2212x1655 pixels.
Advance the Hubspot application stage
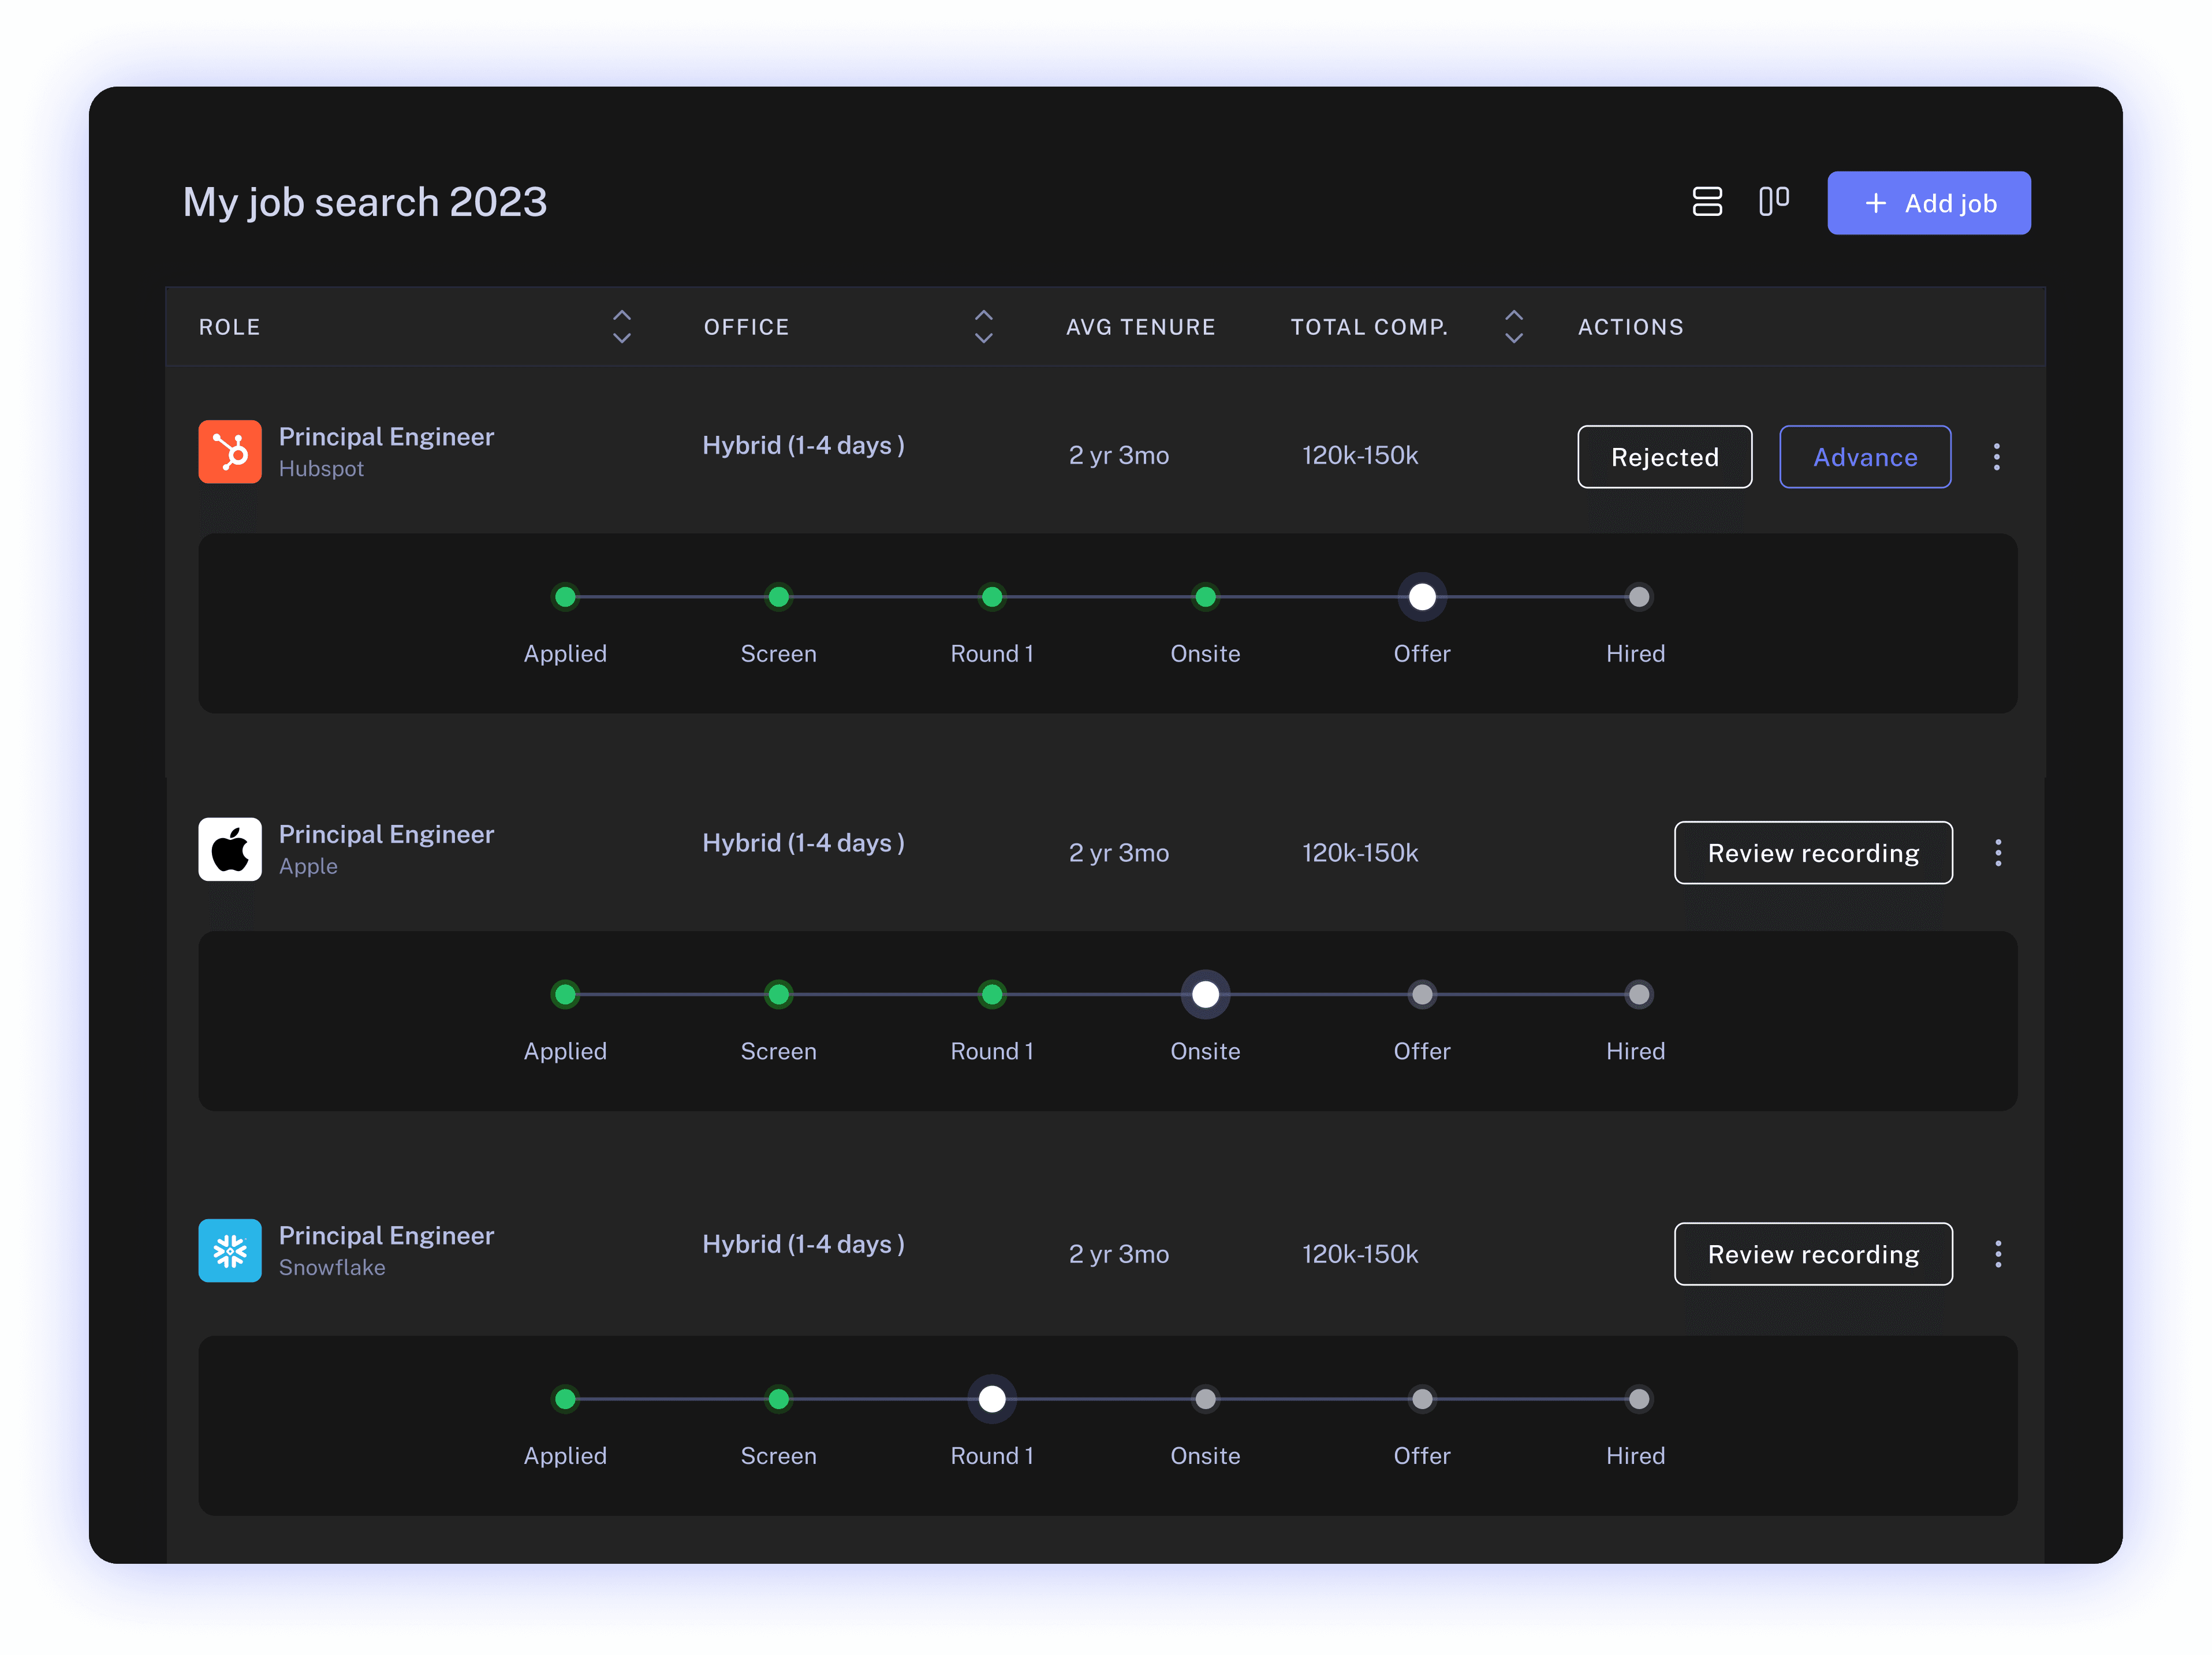(1864, 457)
